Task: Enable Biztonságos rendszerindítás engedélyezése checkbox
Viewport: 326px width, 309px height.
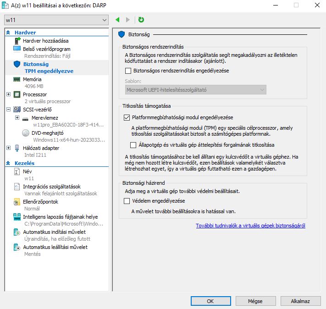Action: pos(128,71)
